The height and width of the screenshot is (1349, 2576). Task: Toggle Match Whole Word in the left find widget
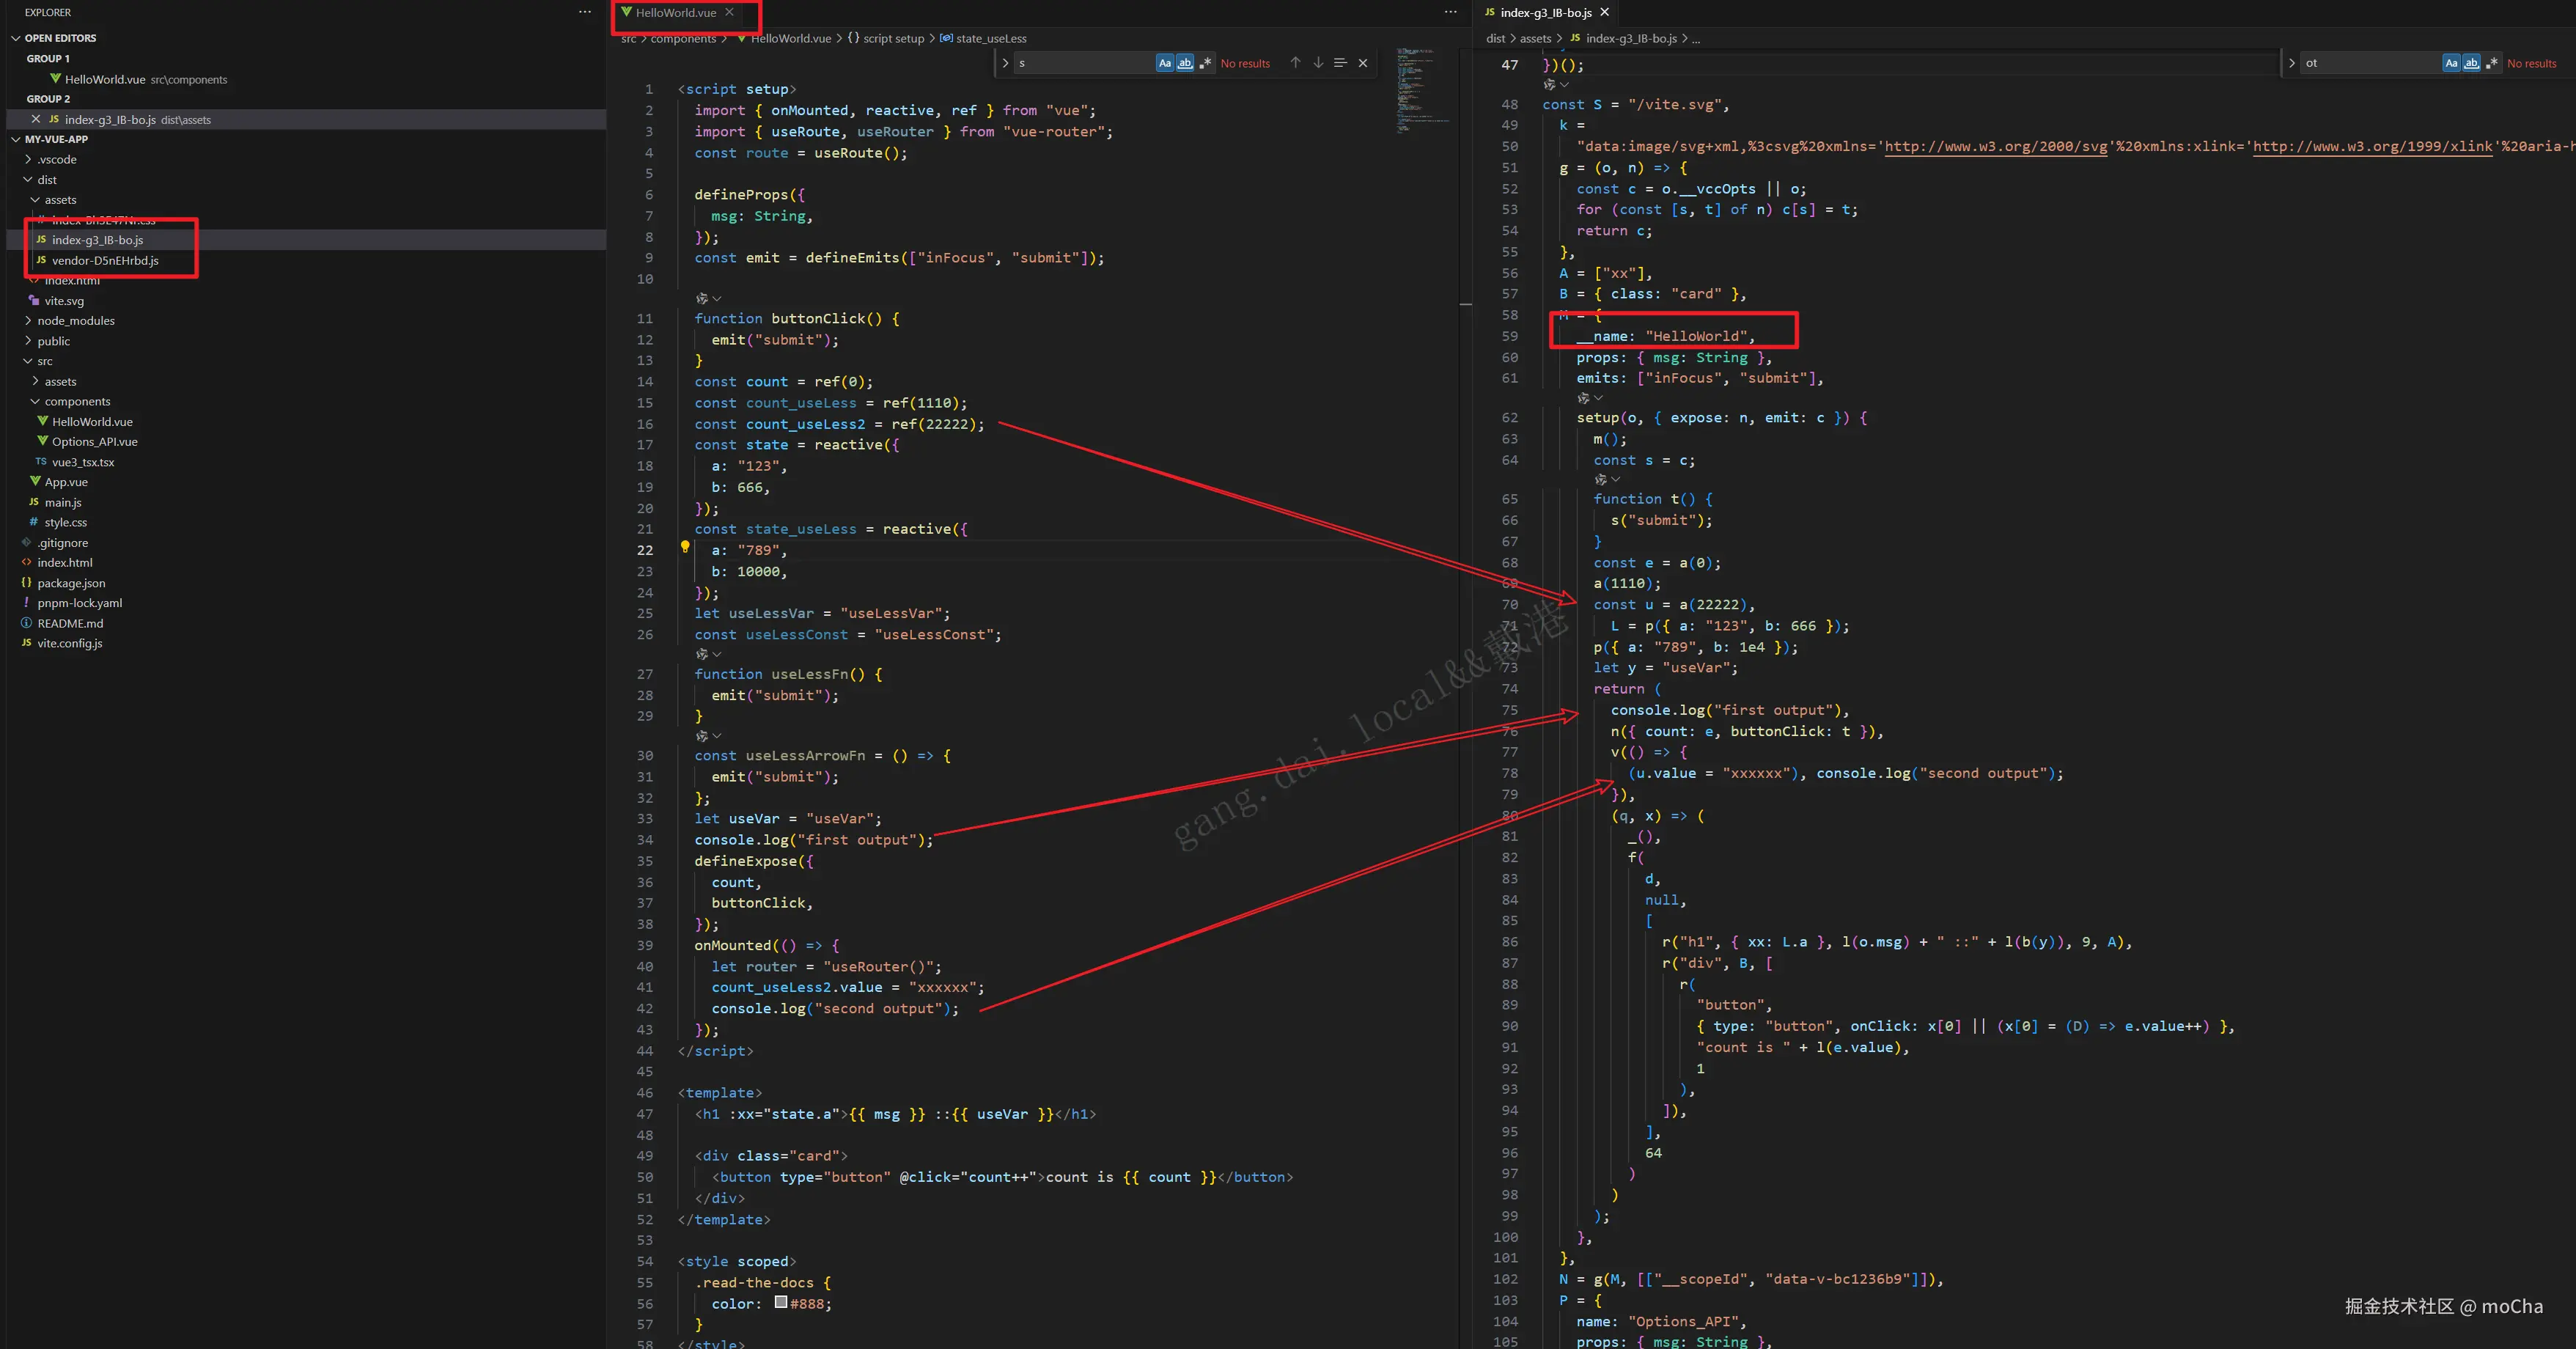(x=1185, y=63)
